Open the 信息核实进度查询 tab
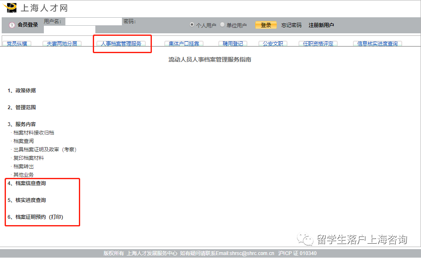 tap(377, 43)
